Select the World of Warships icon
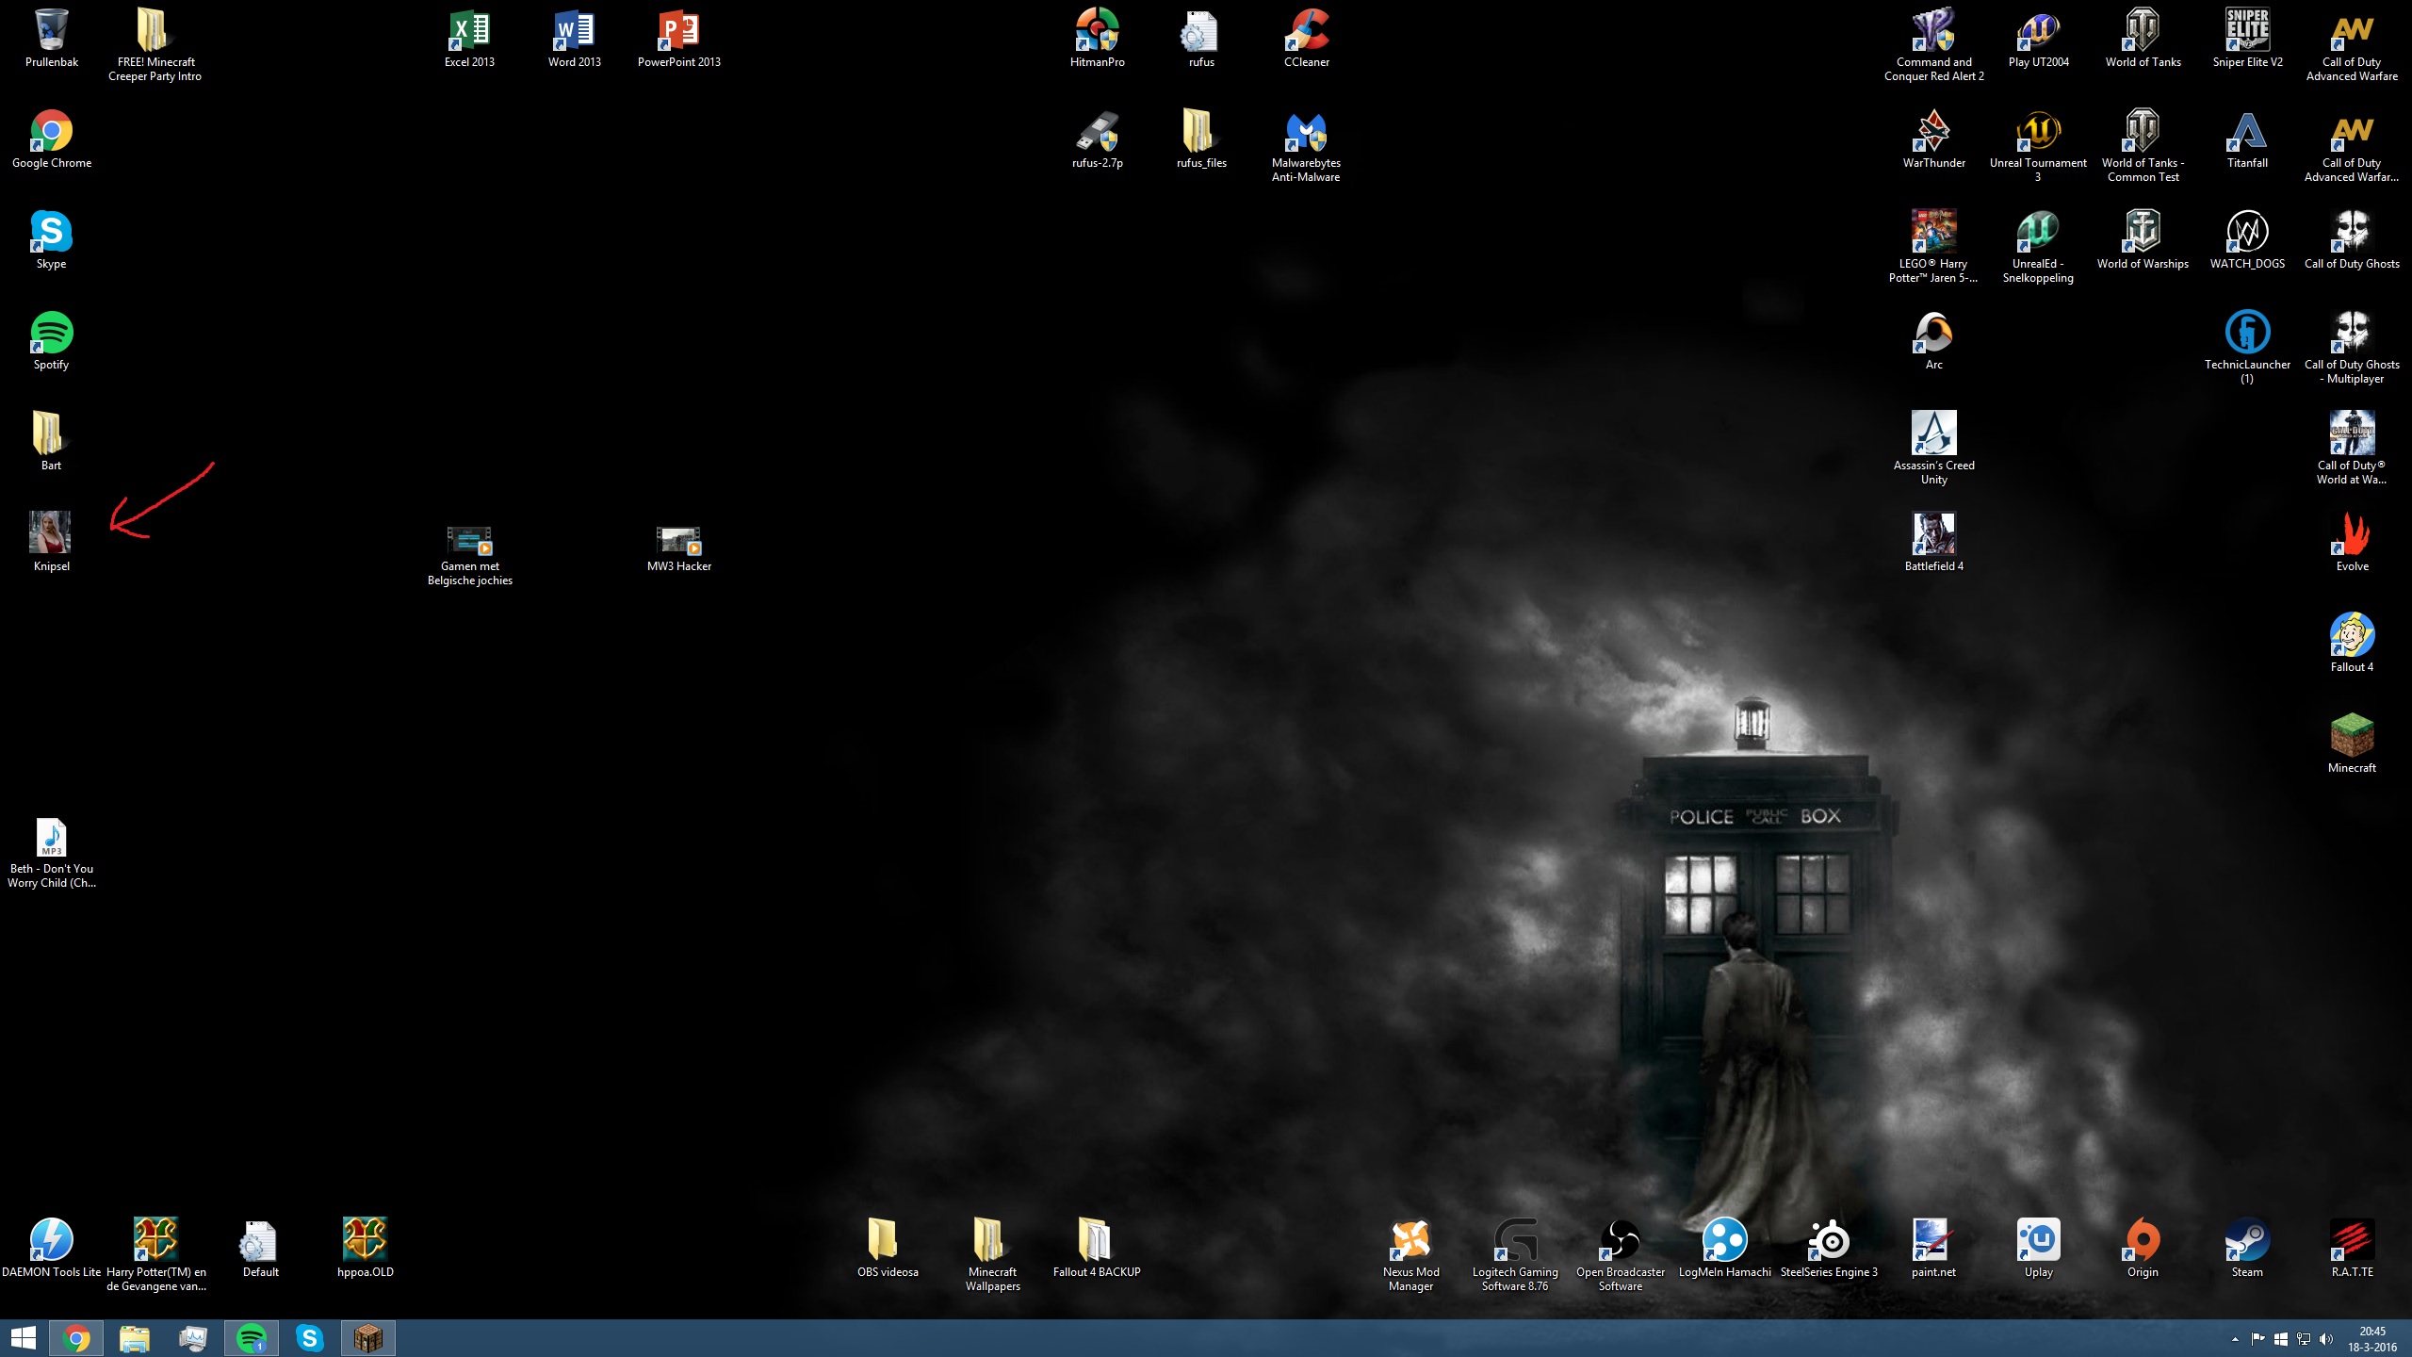 pos(2143,240)
